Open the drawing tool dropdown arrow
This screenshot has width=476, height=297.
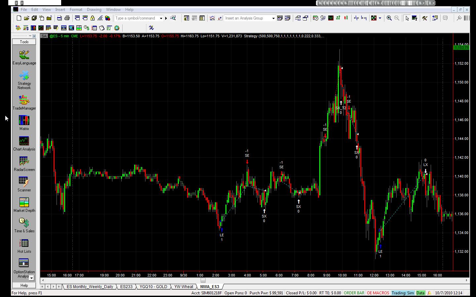[380, 18]
